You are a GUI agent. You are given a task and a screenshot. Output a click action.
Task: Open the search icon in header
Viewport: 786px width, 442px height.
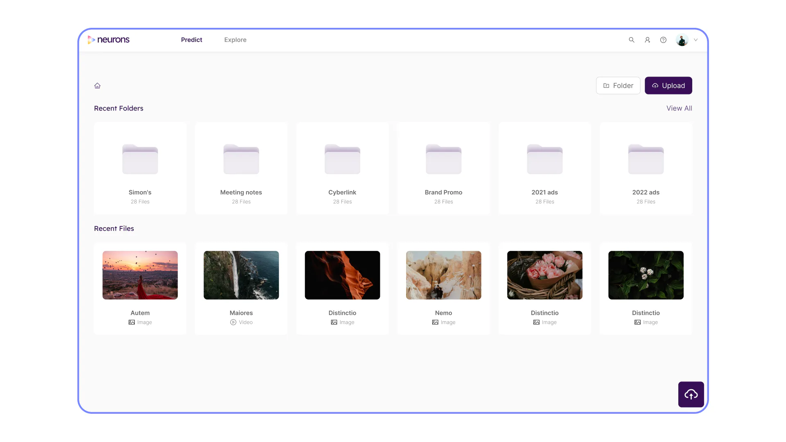point(632,40)
